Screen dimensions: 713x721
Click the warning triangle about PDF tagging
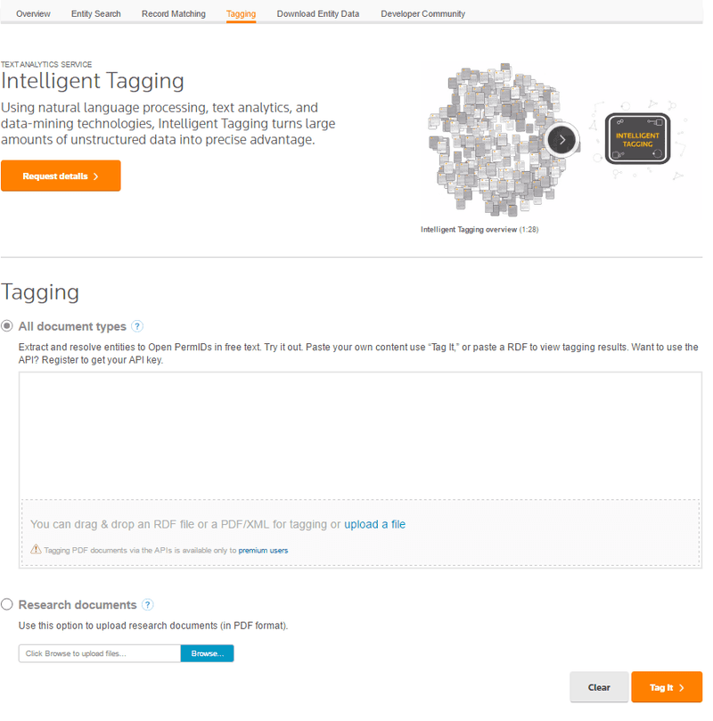click(x=36, y=551)
